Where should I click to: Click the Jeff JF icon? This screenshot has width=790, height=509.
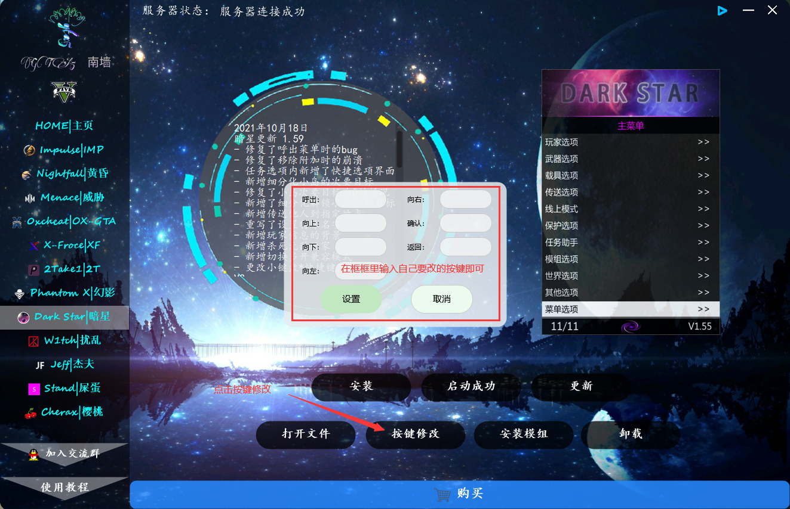(x=40, y=365)
